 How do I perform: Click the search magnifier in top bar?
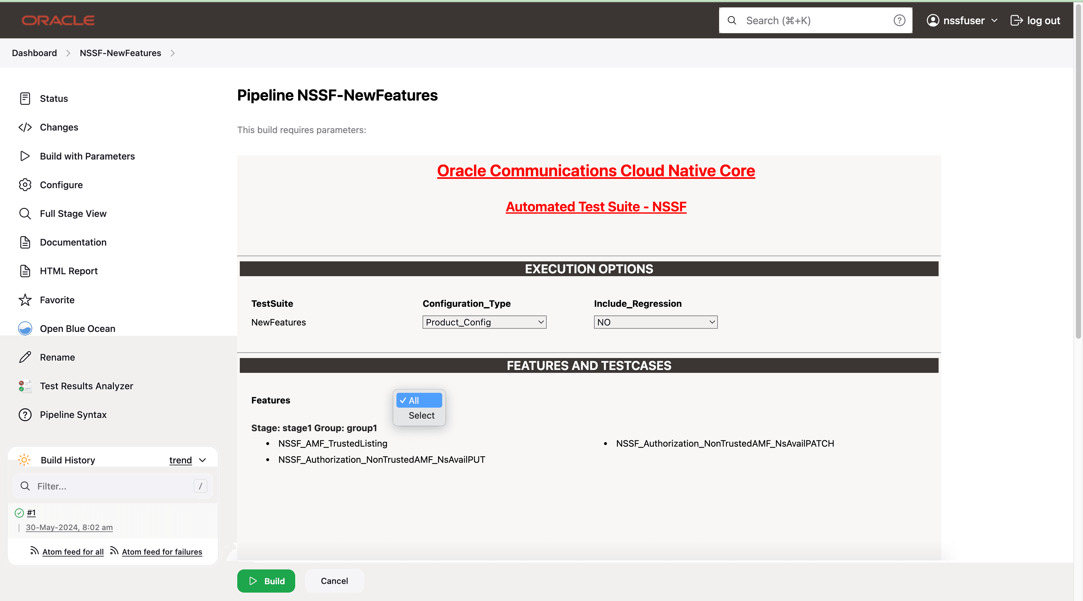point(732,20)
